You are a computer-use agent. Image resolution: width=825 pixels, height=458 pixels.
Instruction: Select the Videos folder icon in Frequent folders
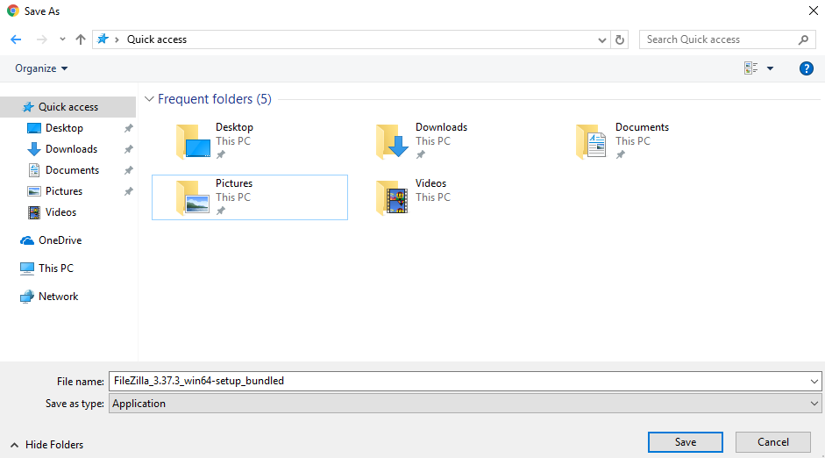(x=393, y=197)
